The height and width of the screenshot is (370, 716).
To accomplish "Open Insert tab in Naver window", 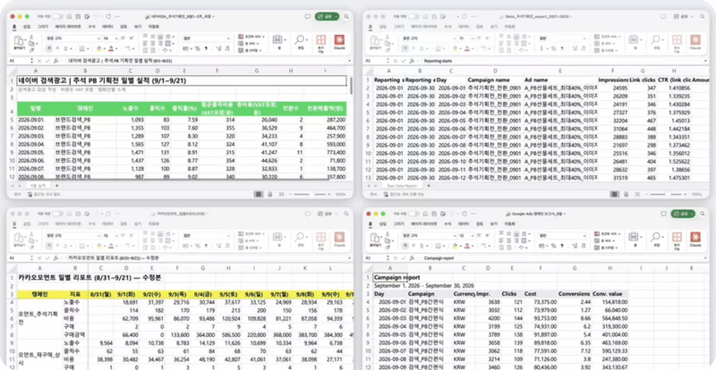I will point(27,27).
